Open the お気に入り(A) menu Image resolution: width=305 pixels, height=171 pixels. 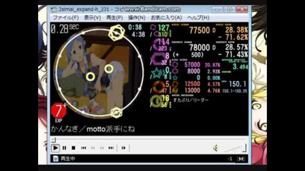(166, 18)
